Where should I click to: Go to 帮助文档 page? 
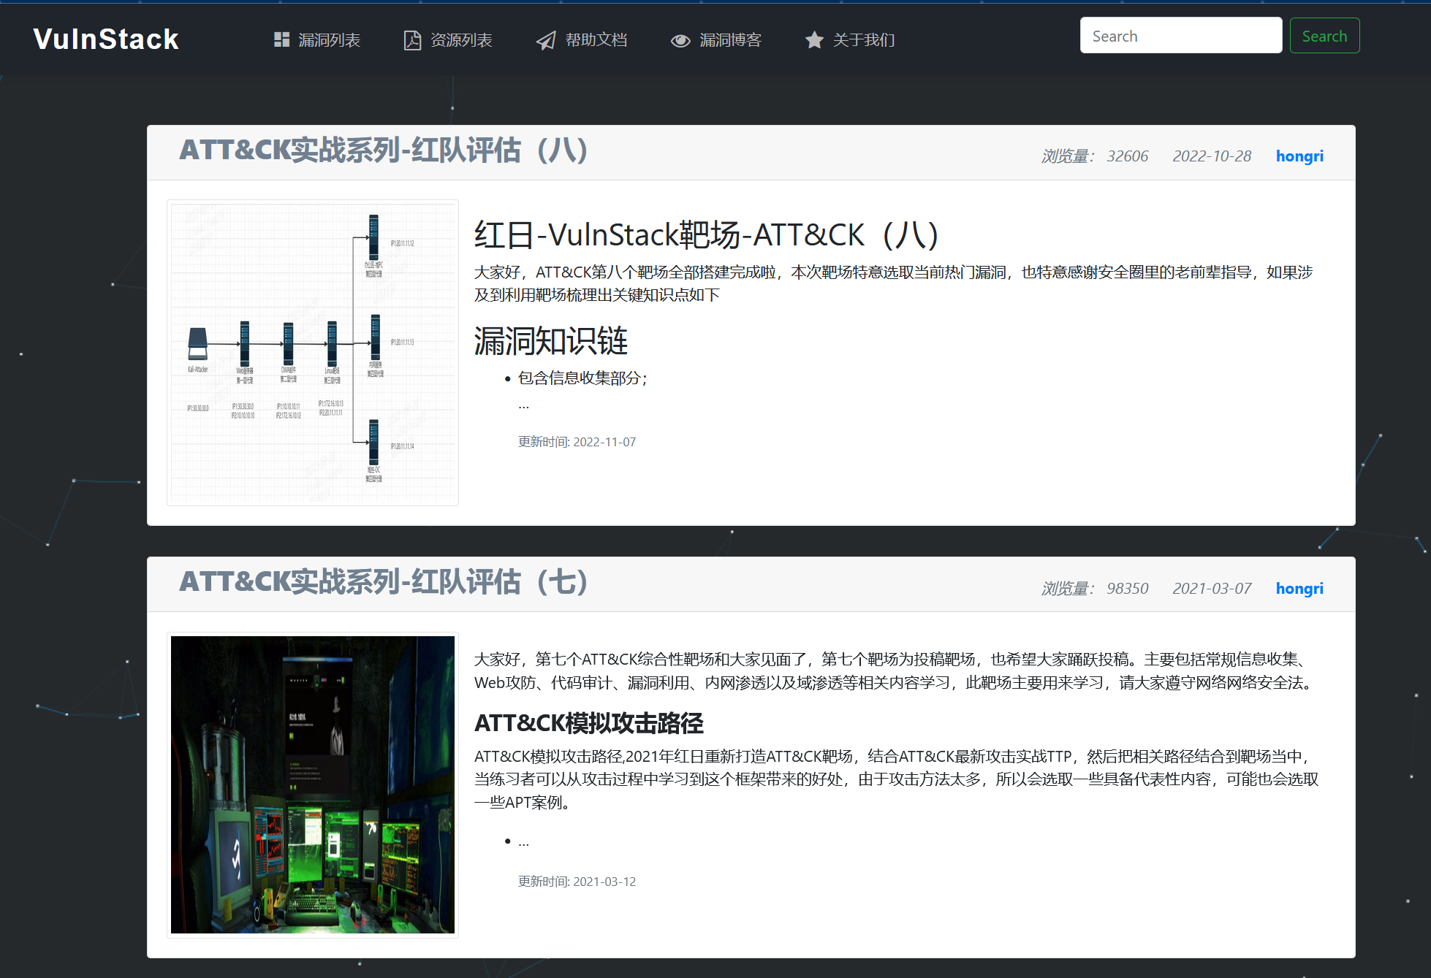596,40
